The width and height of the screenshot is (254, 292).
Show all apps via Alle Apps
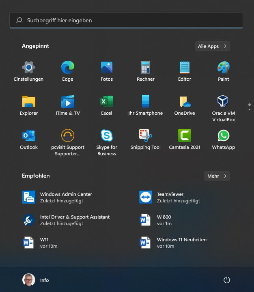pos(212,46)
